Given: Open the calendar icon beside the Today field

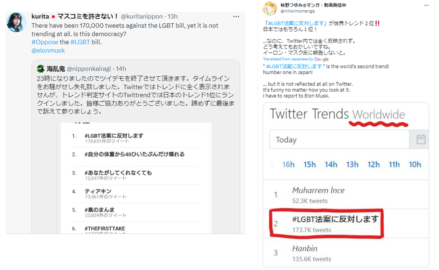Looking at the screenshot, I should pos(421,139).
